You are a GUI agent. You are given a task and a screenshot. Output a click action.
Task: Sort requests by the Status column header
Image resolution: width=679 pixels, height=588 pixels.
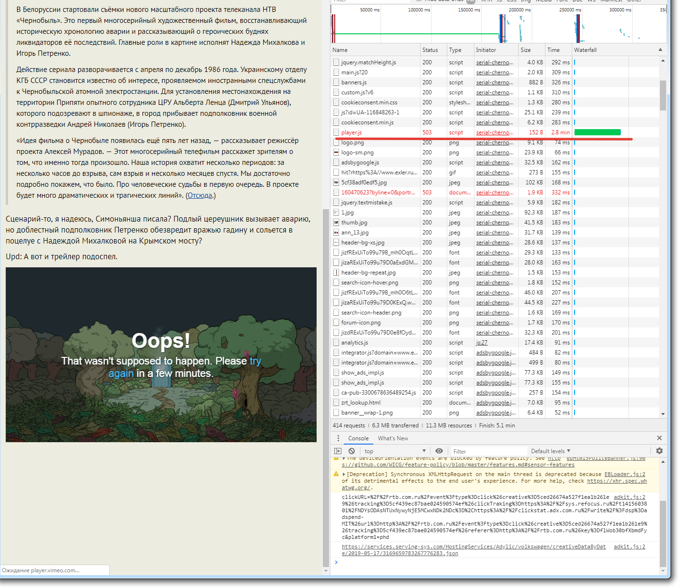[430, 50]
